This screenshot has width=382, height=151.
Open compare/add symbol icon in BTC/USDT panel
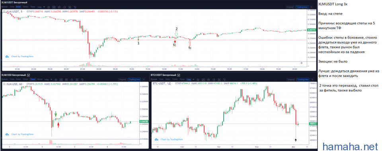click(198, 80)
